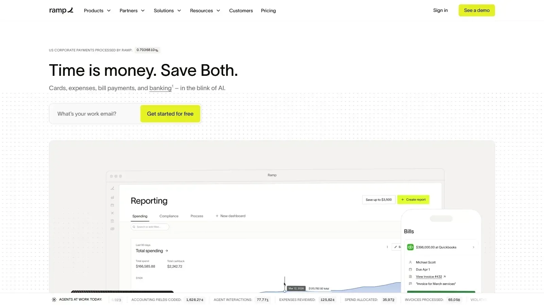Image resolution: width=544 pixels, height=306 pixels.
Task: Click the payments processed percentage badge
Action: (147, 50)
